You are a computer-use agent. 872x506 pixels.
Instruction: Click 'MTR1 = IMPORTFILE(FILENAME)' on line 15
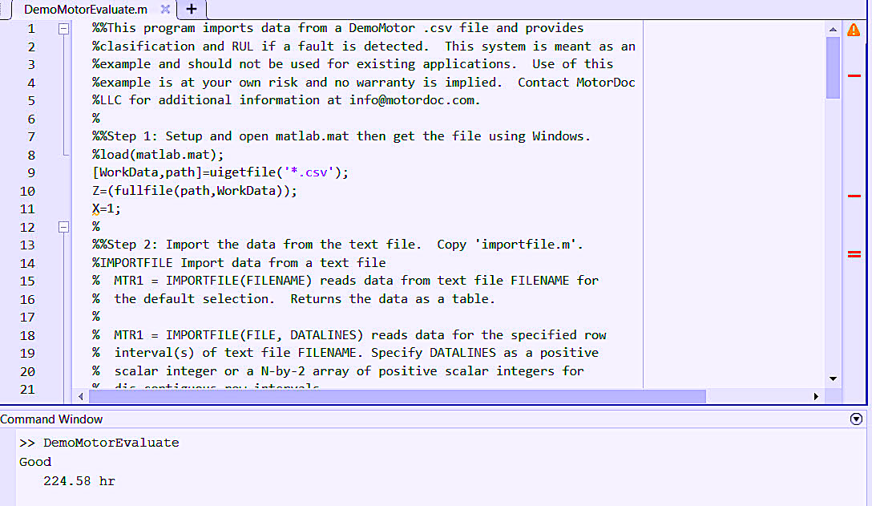tap(213, 281)
